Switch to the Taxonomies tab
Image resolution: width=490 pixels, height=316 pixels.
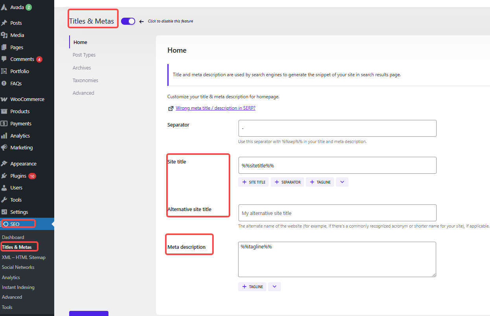pos(85,80)
